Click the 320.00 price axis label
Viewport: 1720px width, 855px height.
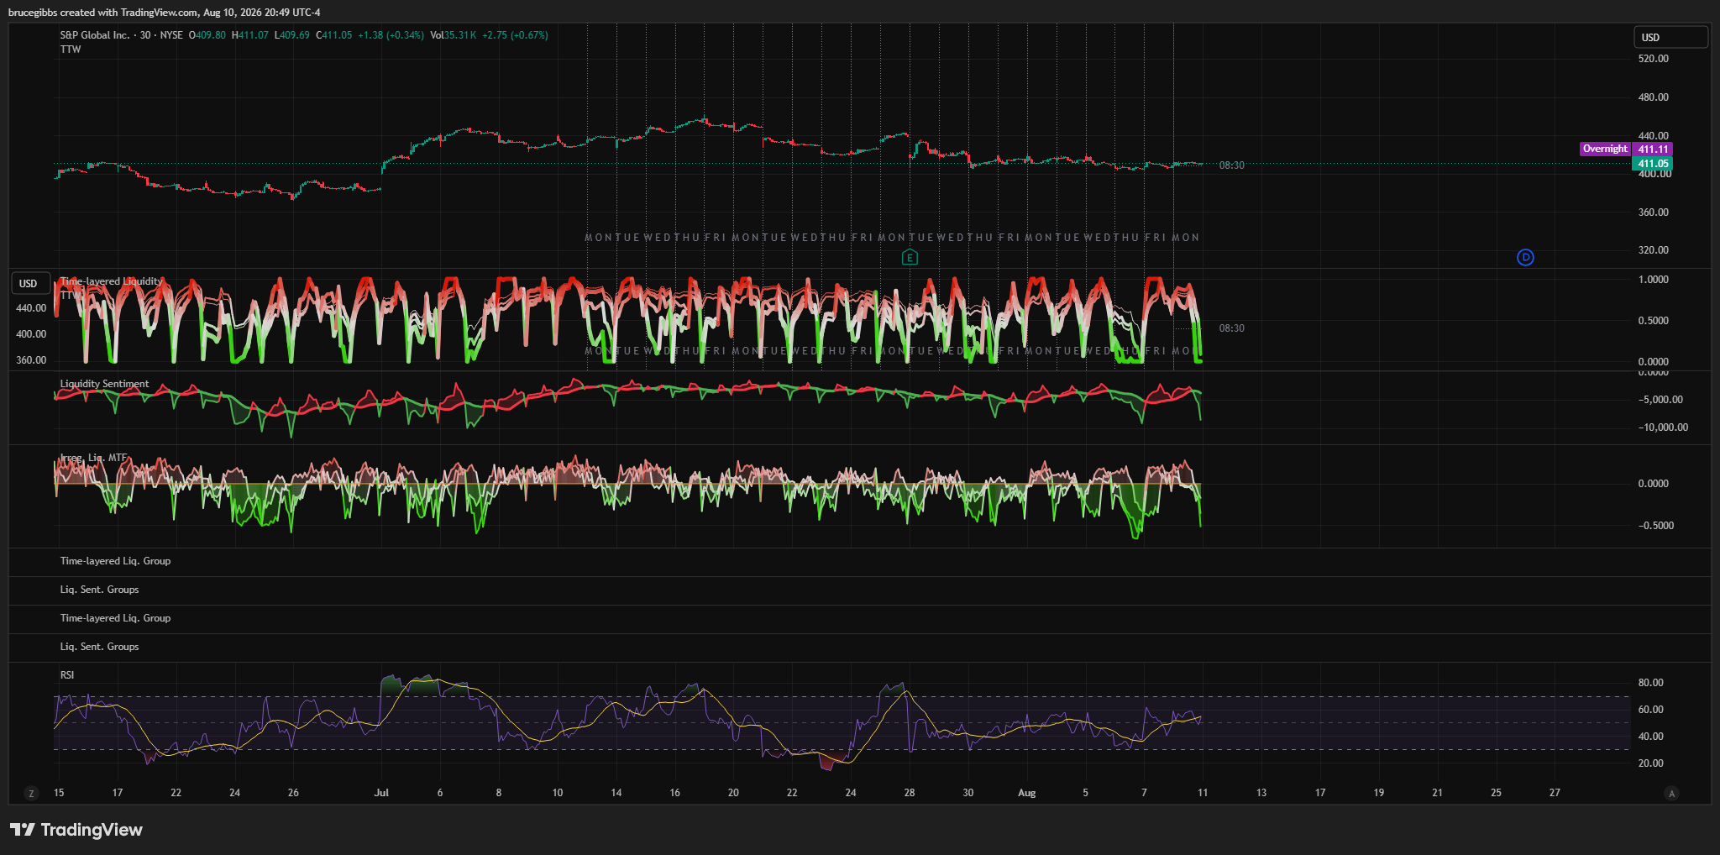tap(1653, 250)
